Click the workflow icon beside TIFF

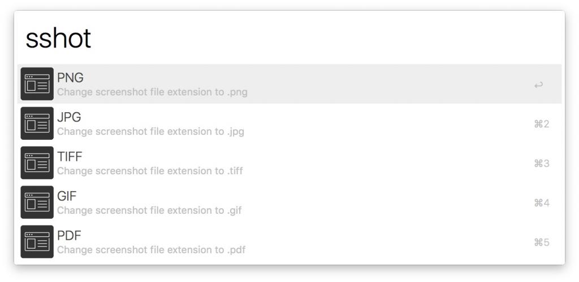(x=37, y=163)
